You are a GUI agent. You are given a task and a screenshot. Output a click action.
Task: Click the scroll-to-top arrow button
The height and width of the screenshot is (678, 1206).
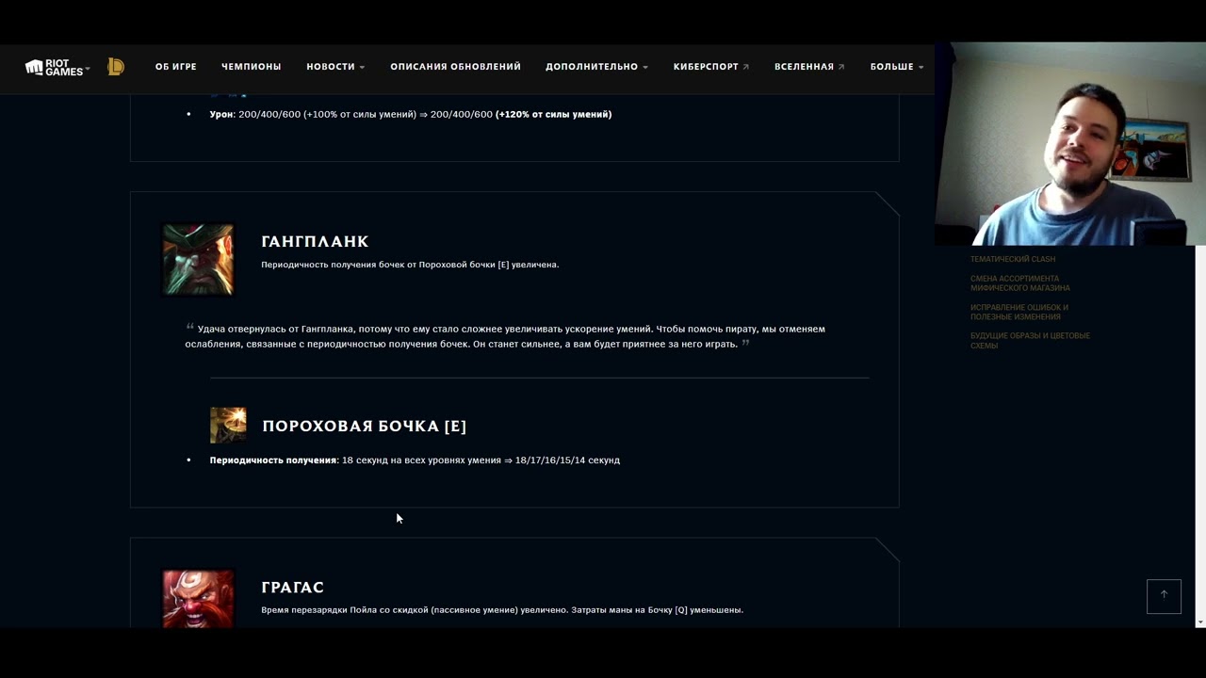pyautogui.click(x=1164, y=596)
